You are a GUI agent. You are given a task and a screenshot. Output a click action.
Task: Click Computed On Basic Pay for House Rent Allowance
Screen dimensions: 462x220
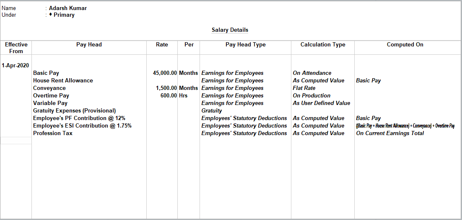[x=369, y=80]
